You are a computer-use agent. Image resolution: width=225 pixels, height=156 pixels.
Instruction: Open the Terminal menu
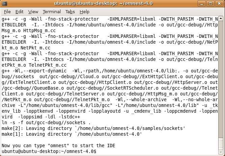tap(52, 12)
